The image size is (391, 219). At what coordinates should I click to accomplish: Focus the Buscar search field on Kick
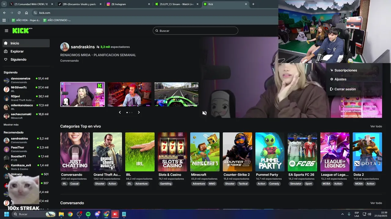pyautogui.click(x=195, y=31)
